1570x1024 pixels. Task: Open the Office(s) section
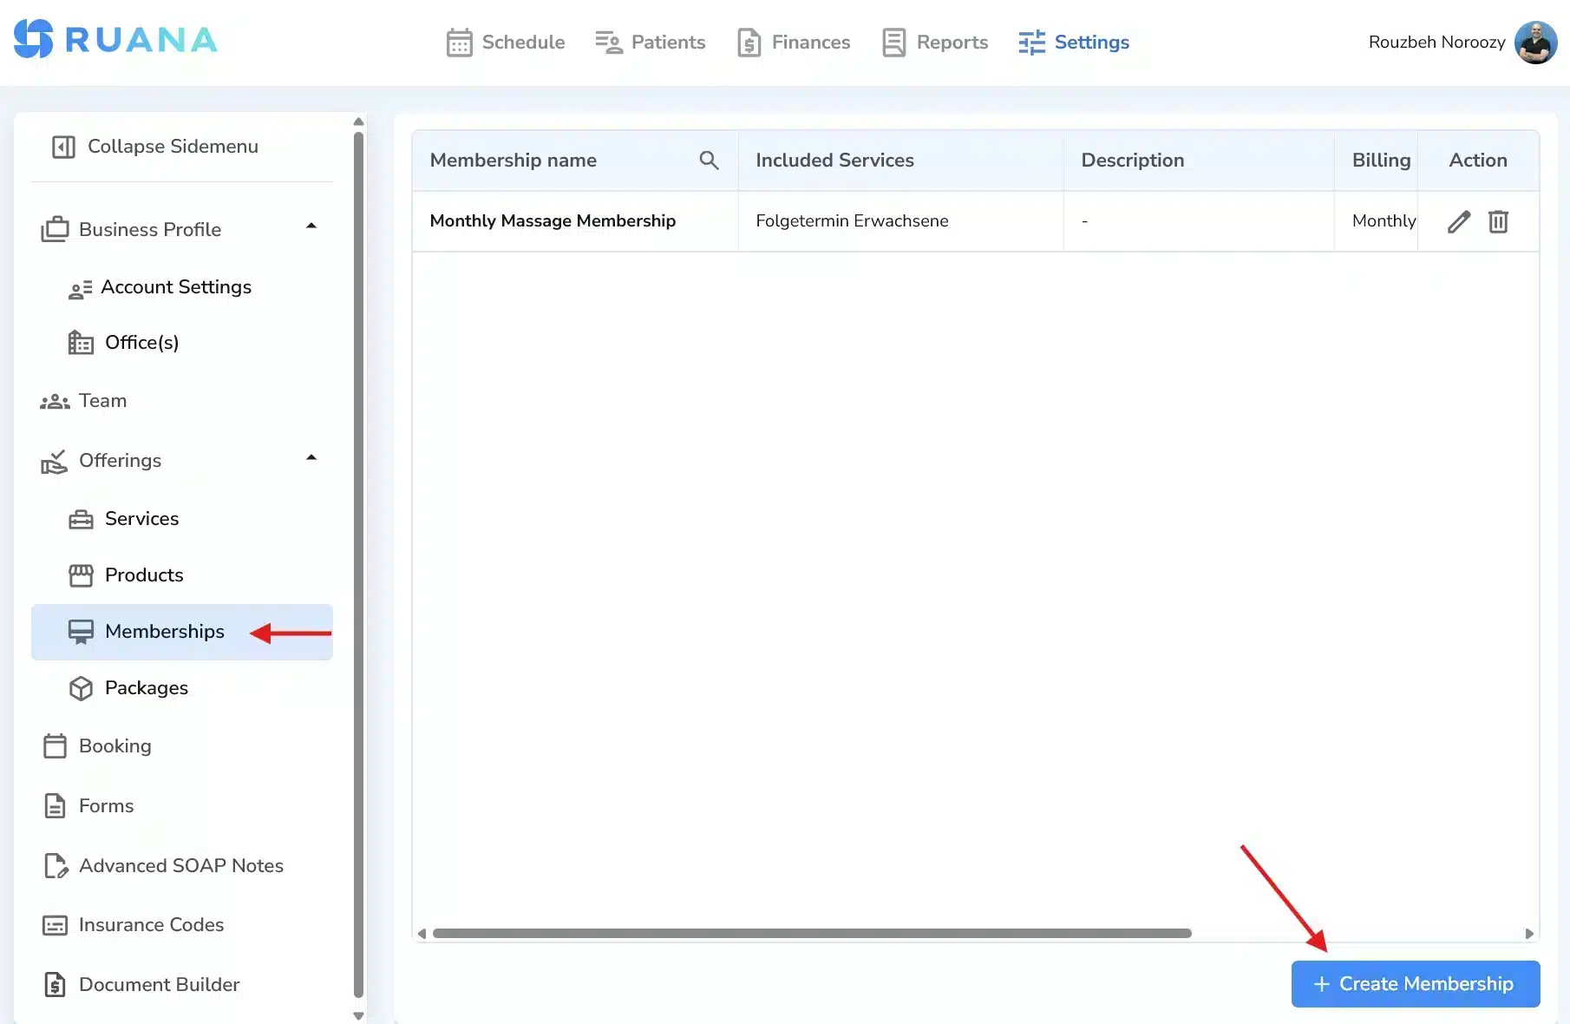pos(141,343)
